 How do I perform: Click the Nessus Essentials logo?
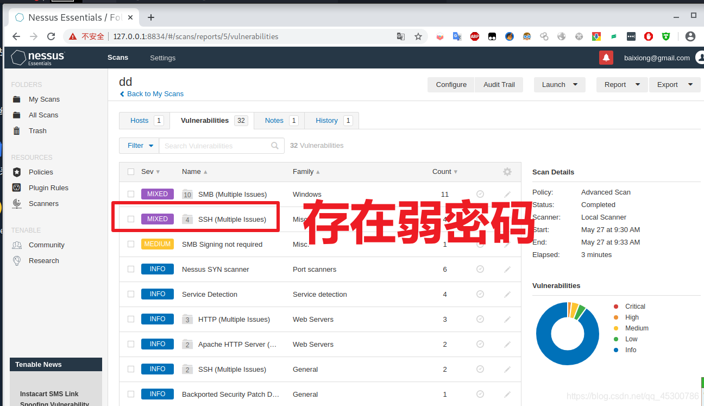38,58
